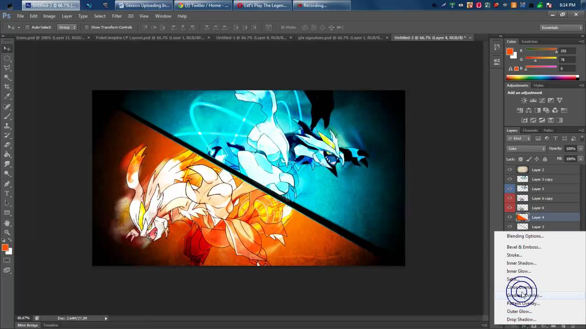586x329 pixels.
Task: Switch to gfx signature.psd document tab
Action: pyautogui.click(x=340, y=37)
